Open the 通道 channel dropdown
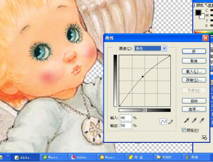This screenshot has width=213, height=162. [x=150, y=49]
